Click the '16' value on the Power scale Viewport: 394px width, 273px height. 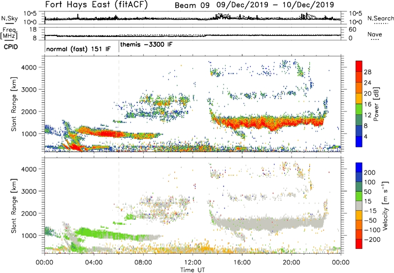click(x=367, y=104)
